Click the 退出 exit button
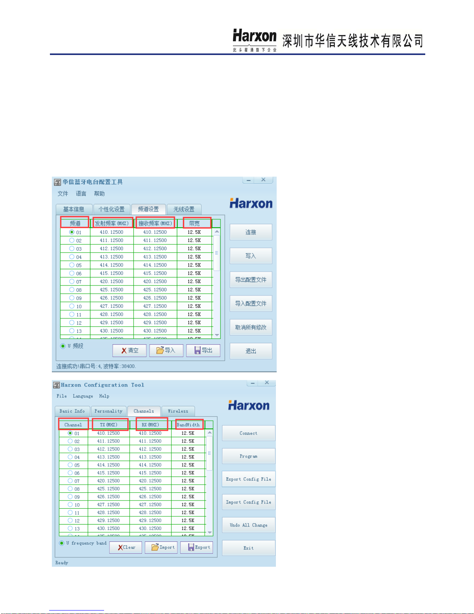This screenshot has width=474, height=614. click(x=251, y=351)
